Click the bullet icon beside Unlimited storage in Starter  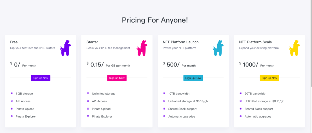point(88,93)
